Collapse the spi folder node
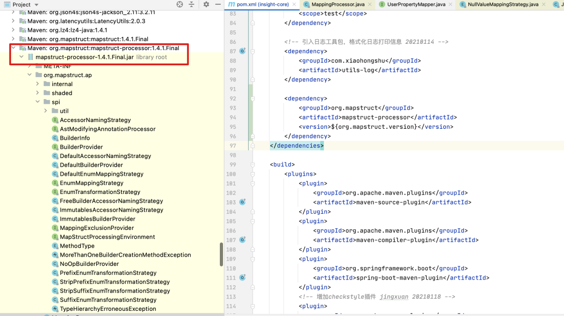 [x=37, y=102]
